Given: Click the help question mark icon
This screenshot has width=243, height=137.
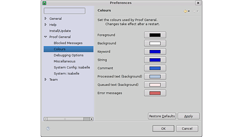Looking at the screenshot, I should pos(48,129).
